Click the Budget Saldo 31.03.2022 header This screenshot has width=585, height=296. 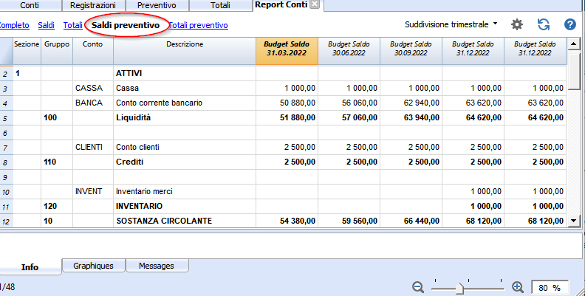click(x=287, y=51)
